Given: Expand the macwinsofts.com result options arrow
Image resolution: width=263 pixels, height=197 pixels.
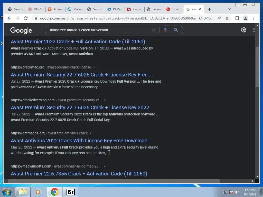Looking at the screenshot, I should tap(105, 166).
